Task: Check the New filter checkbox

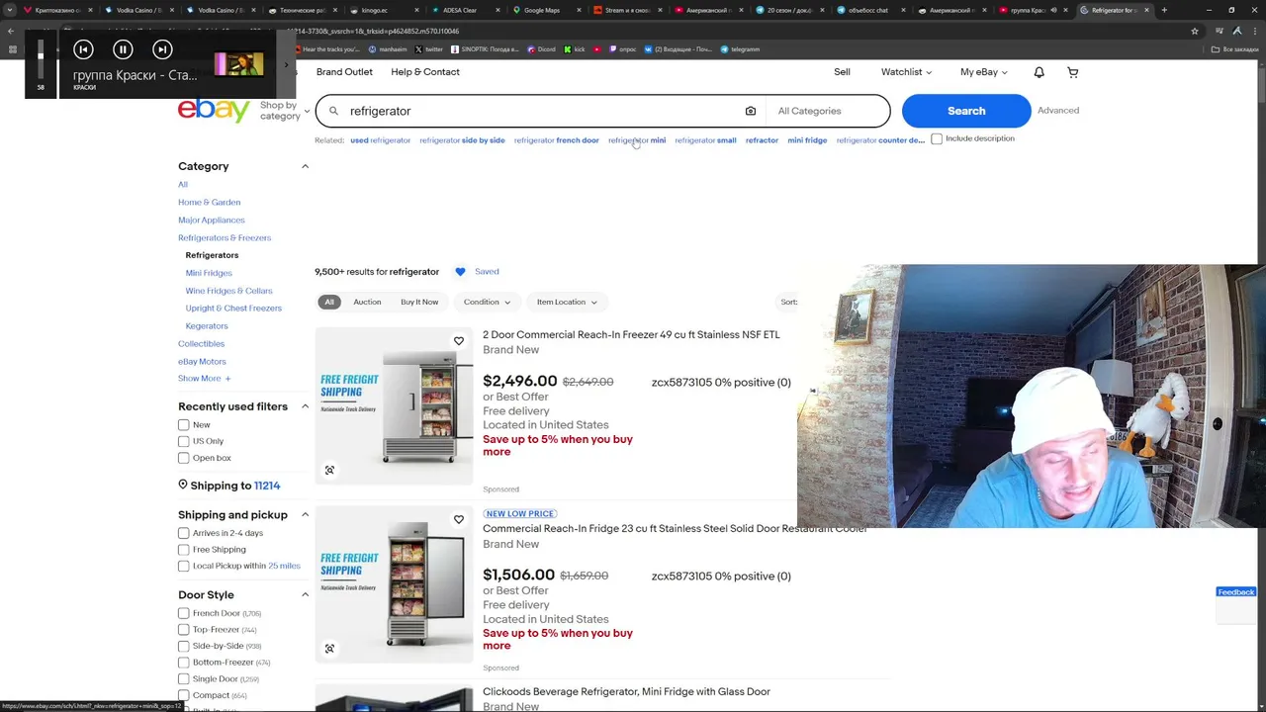Action: coord(183,425)
